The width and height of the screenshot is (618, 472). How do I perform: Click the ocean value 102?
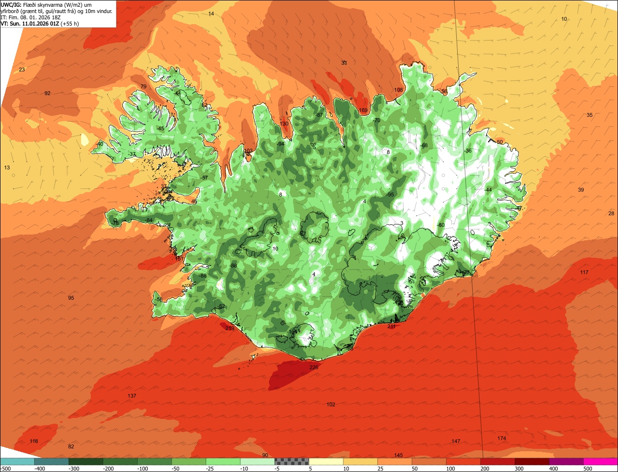(331, 404)
